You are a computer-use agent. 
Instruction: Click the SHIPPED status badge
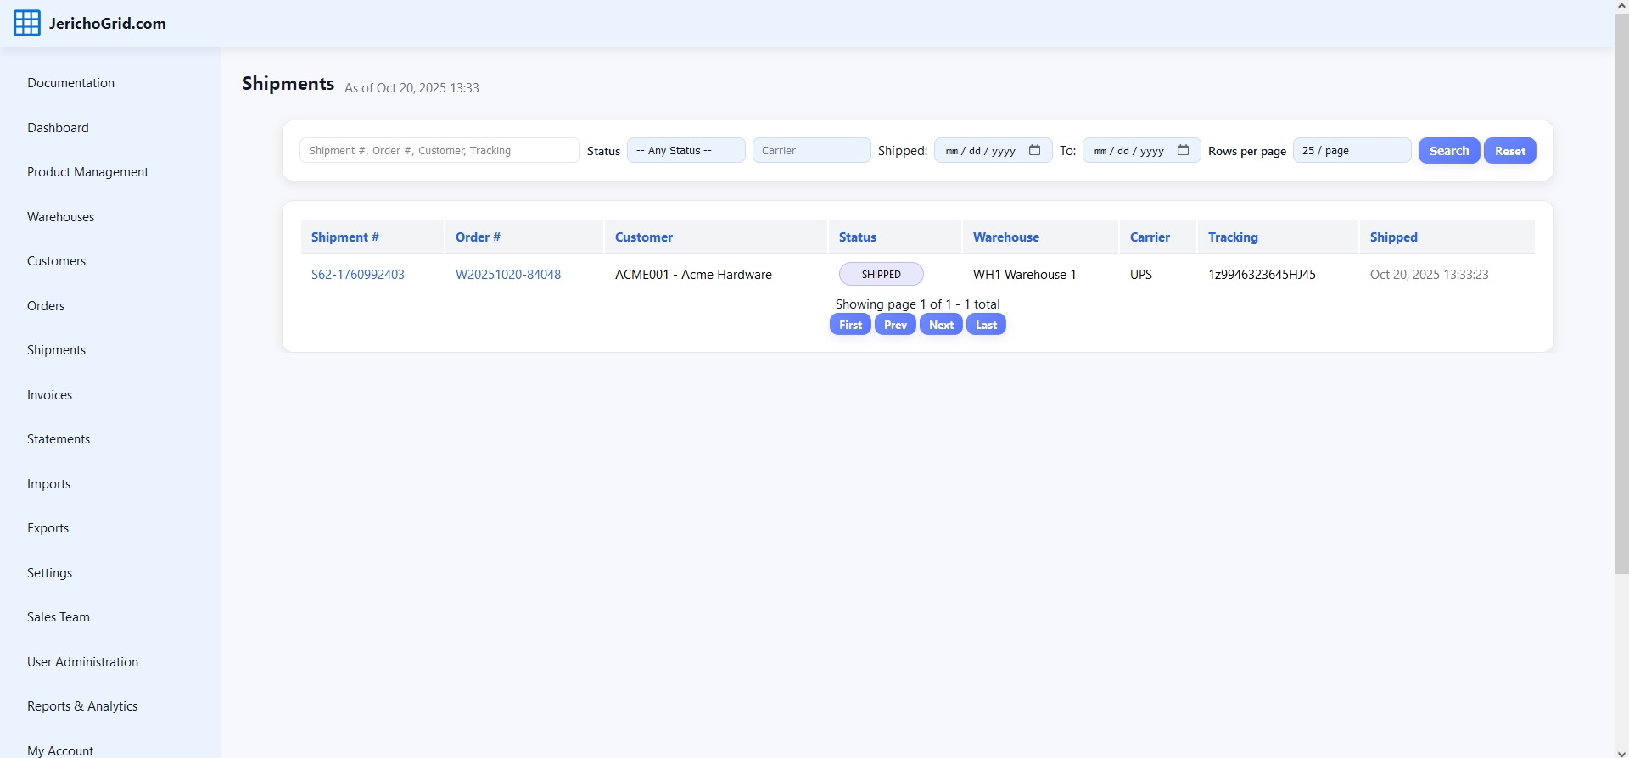click(881, 275)
